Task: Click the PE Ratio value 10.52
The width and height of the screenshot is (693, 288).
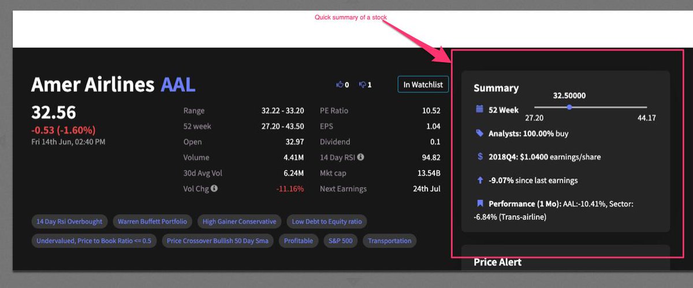Action: [431, 110]
